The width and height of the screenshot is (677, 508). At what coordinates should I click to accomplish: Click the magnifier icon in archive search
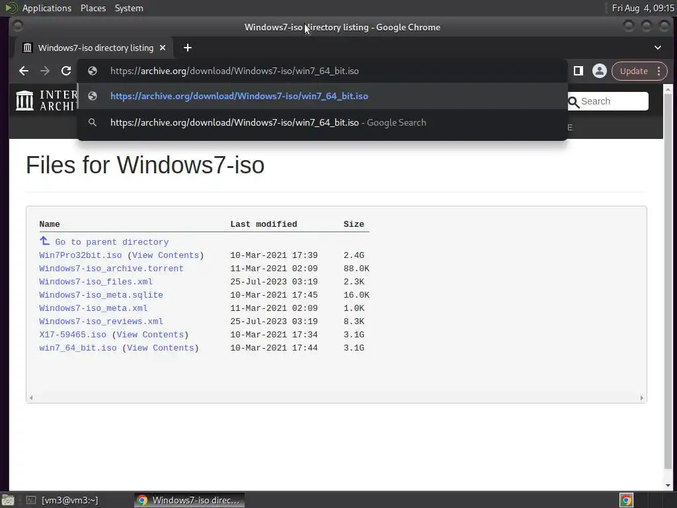coord(573,102)
